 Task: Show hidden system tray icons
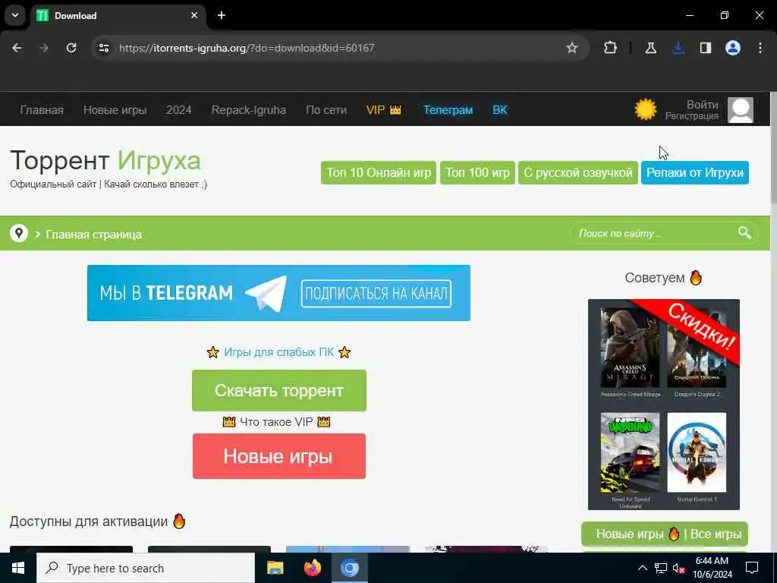(642, 568)
